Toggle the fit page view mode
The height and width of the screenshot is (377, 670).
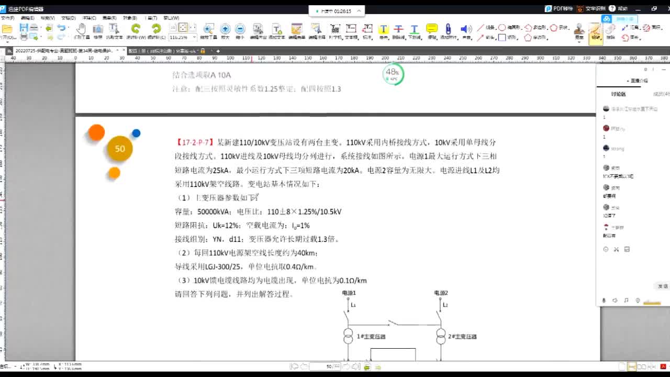click(183, 28)
